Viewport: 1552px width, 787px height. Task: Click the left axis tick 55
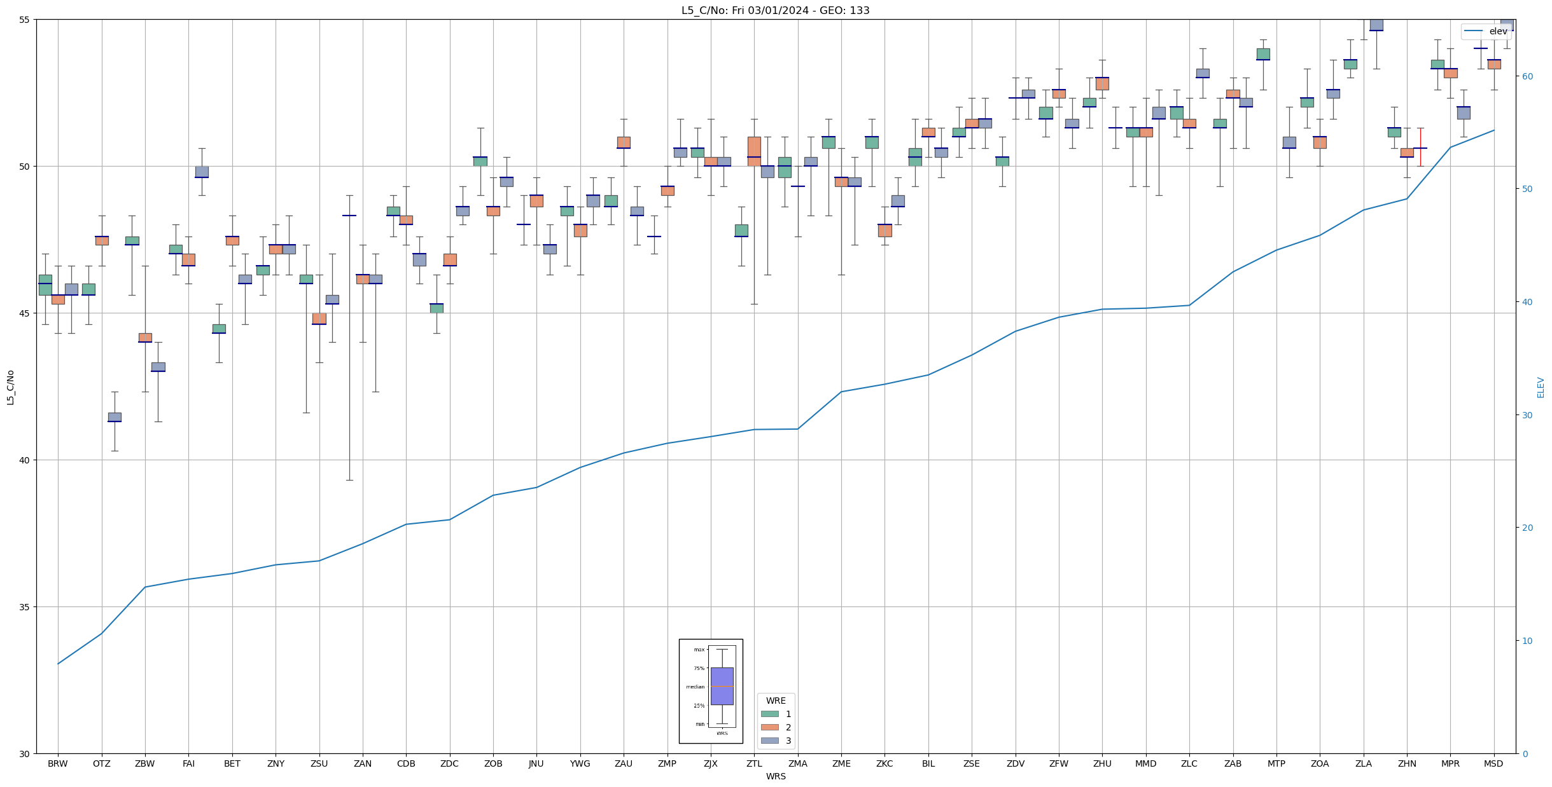point(25,20)
